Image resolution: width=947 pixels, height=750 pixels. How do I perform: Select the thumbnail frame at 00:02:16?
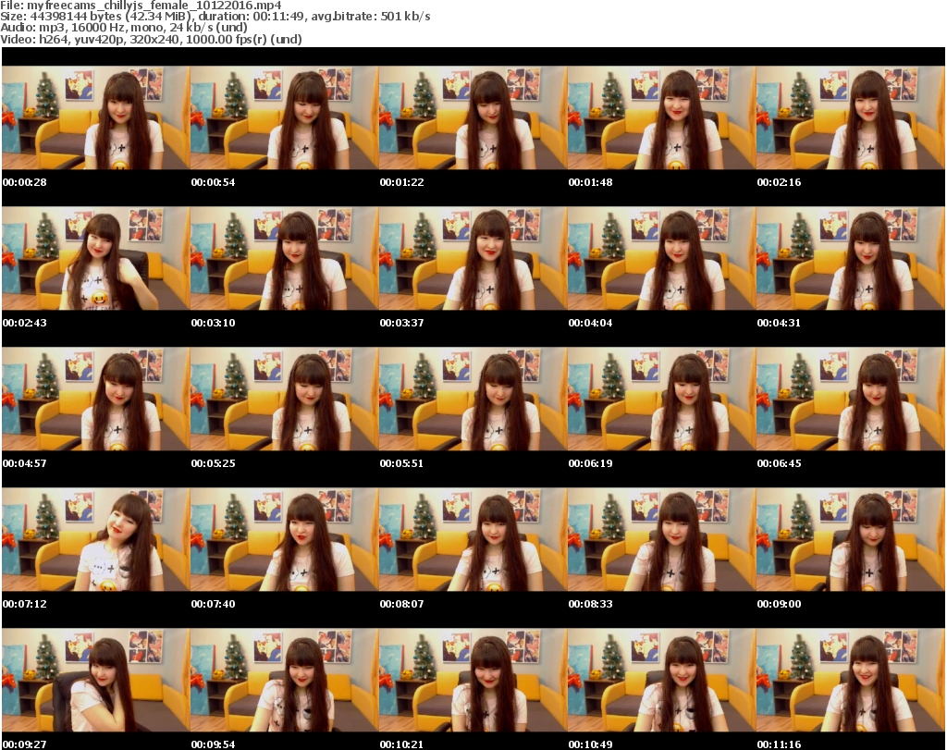click(851, 117)
